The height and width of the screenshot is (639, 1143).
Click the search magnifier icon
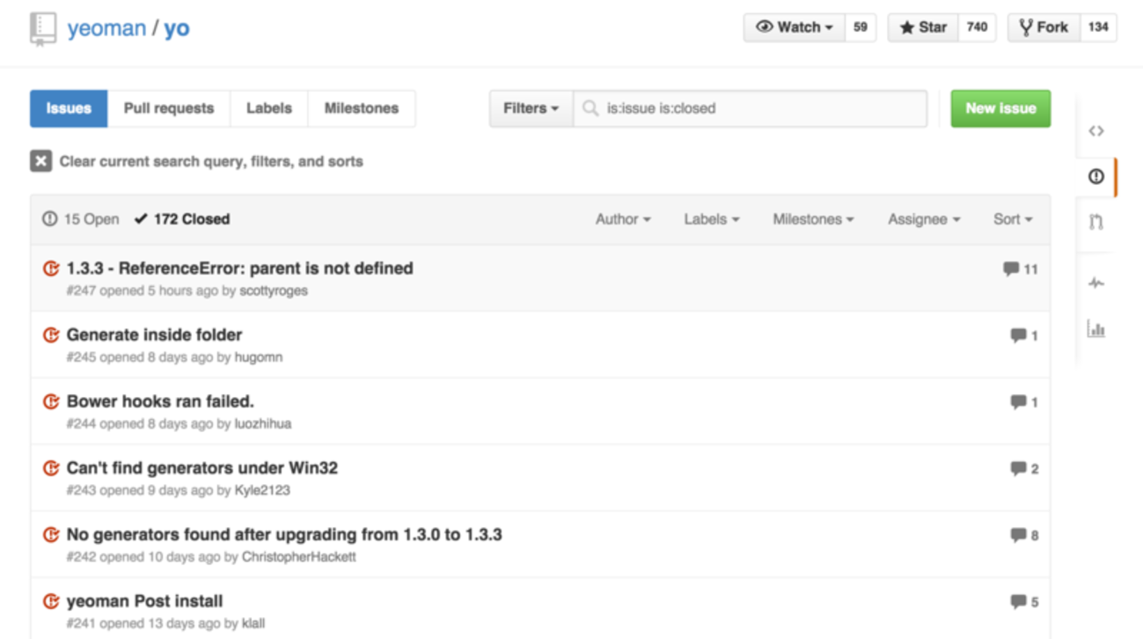pos(590,108)
